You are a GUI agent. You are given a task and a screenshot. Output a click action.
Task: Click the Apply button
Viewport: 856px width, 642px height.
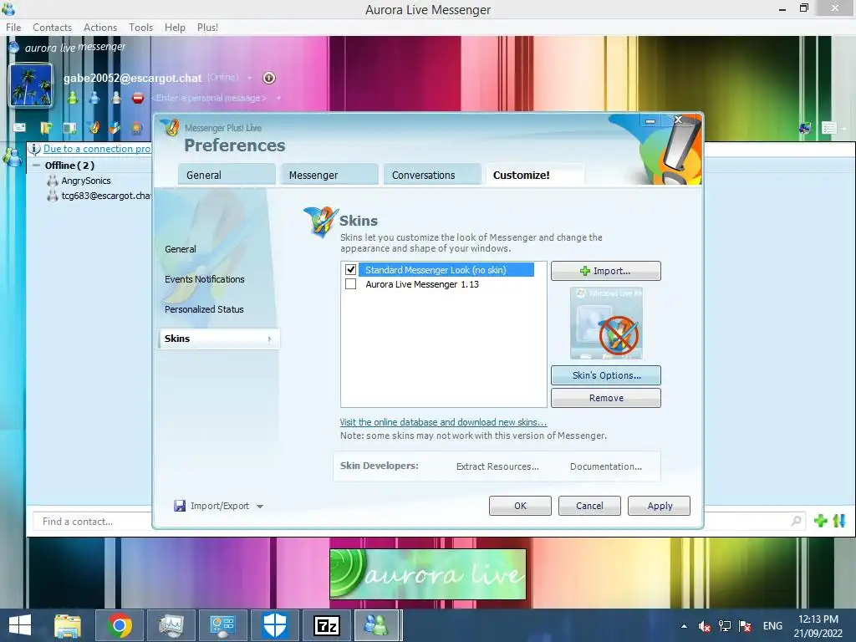[x=659, y=506]
